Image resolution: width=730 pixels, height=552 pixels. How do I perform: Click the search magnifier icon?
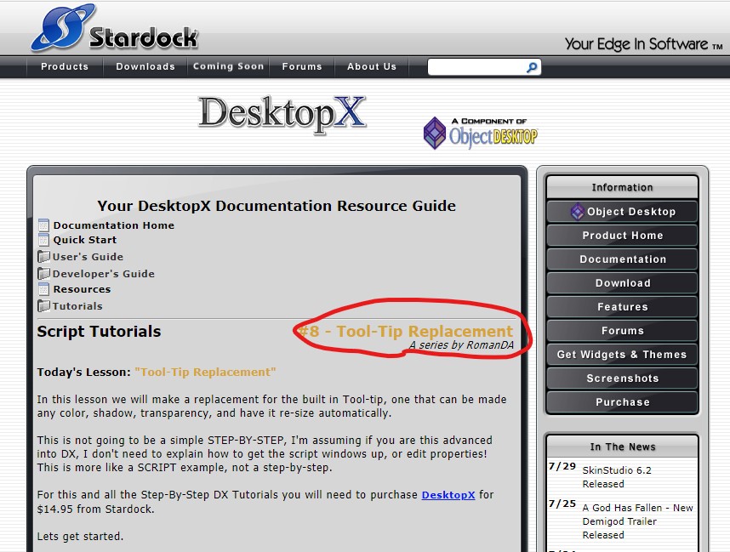click(531, 67)
